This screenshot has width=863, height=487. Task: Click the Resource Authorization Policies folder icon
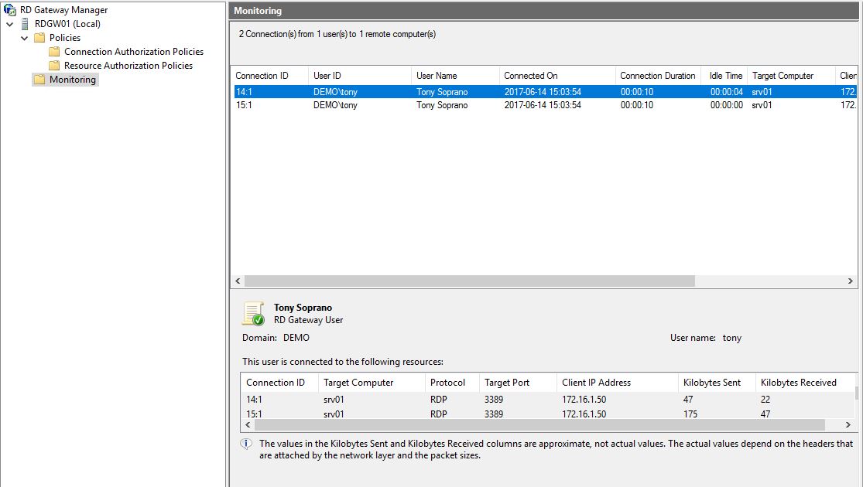[54, 66]
